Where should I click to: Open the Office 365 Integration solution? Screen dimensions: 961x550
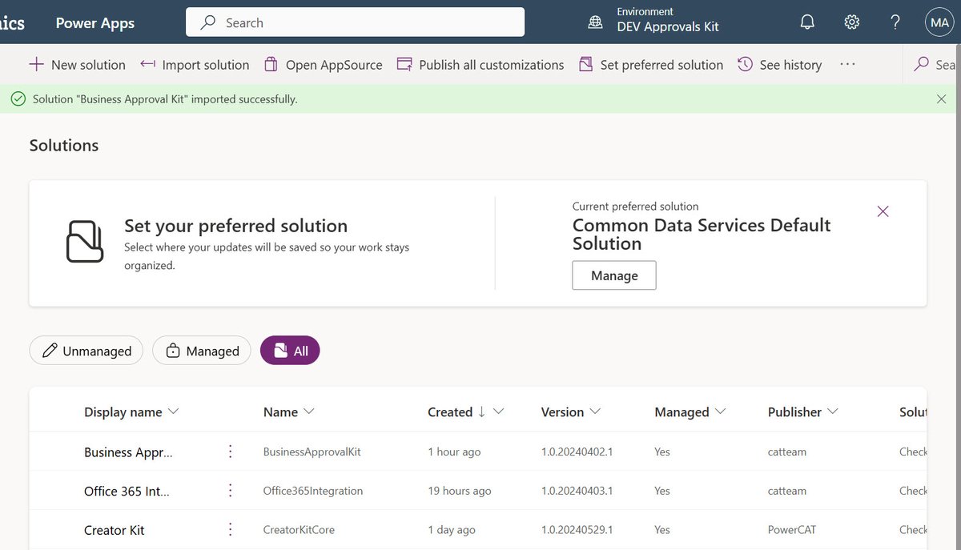click(x=127, y=491)
